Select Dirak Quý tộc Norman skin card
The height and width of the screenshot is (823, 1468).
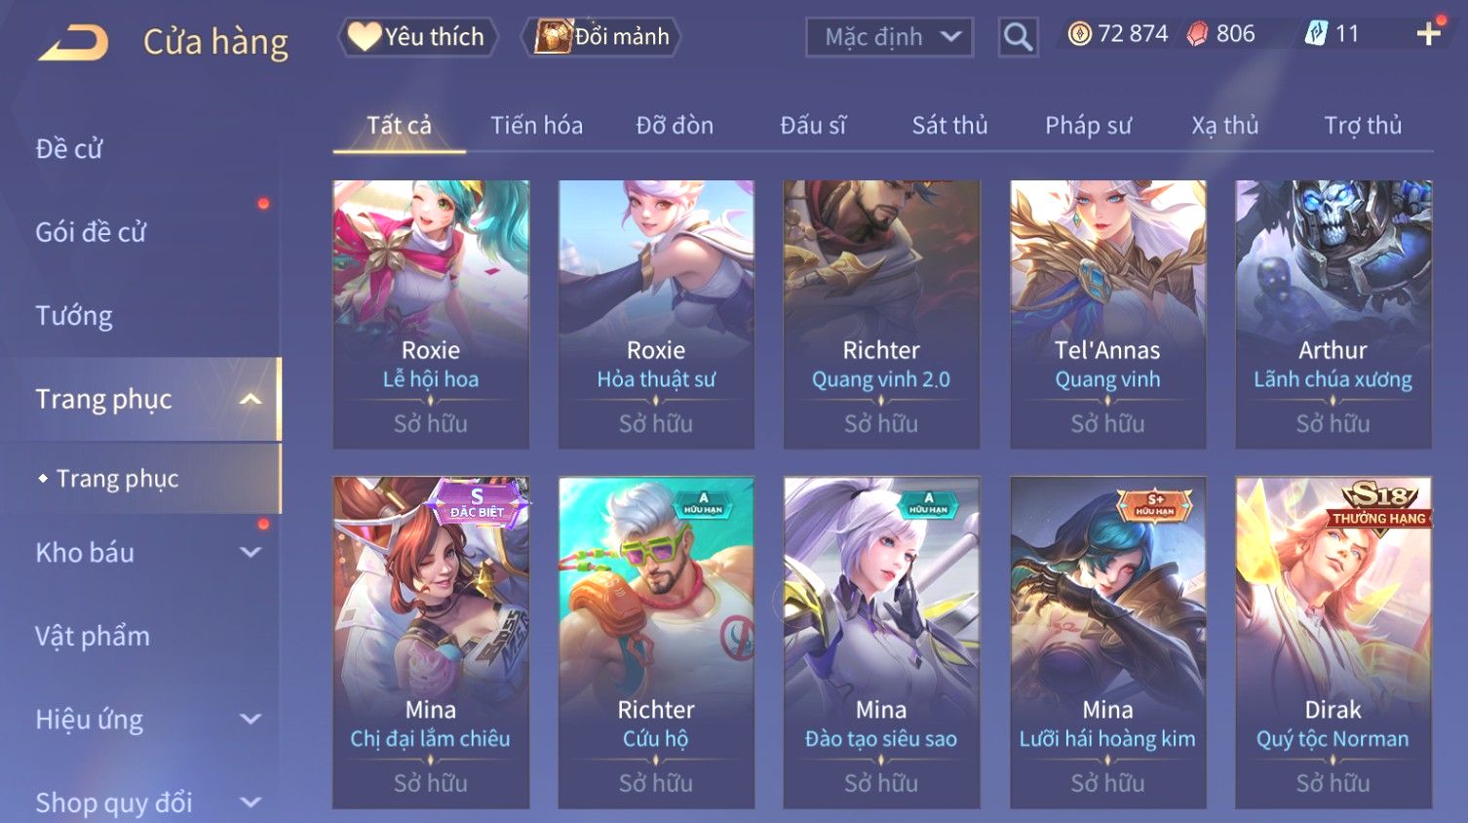(x=1333, y=642)
